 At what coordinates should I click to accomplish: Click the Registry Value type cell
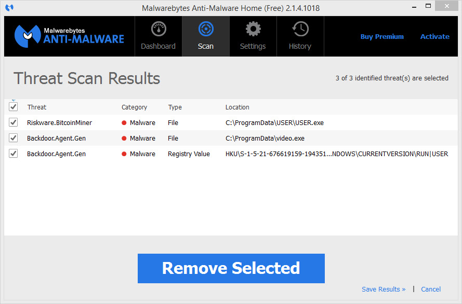click(x=189, y=154)
